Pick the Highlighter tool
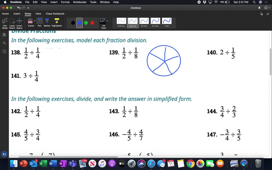 57,21
